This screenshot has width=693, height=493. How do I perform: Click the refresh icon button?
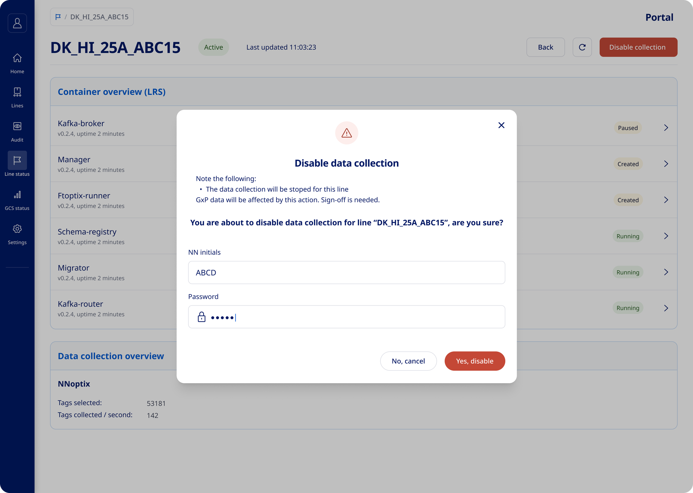point(582,47)
